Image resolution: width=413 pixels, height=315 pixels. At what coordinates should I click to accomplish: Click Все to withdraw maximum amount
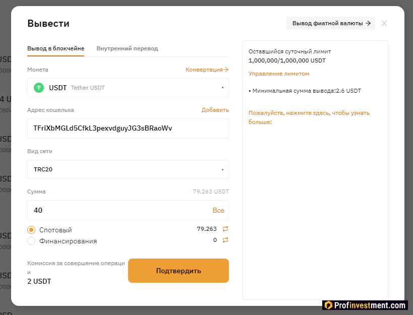coord(219,210)
